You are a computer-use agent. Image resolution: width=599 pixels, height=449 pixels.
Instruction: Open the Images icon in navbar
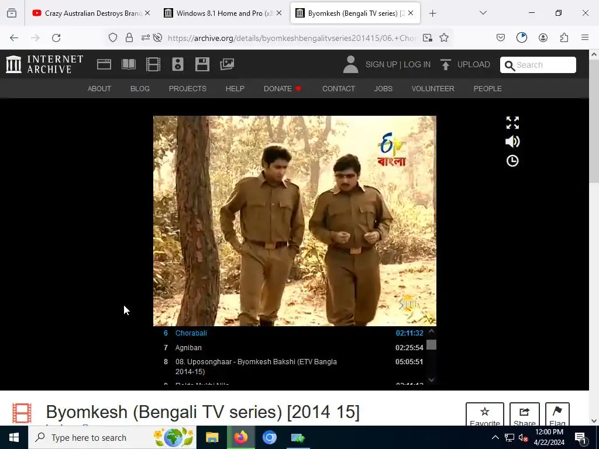227,64
